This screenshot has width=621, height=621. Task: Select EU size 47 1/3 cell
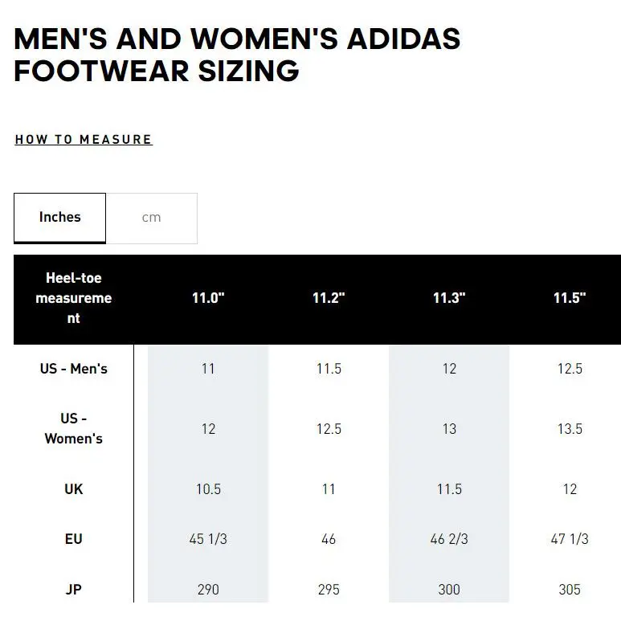570,539
